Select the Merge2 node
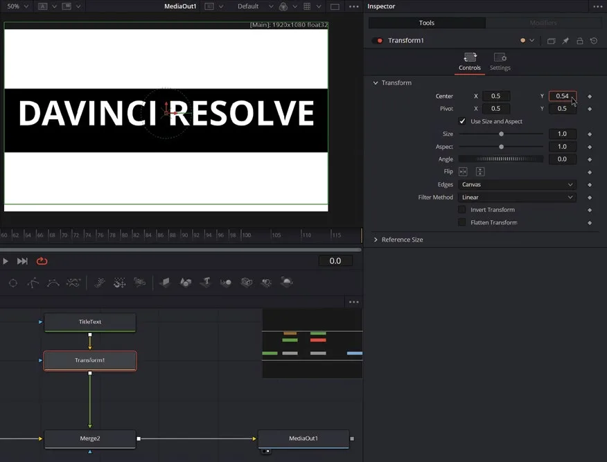607x462 pixels. pyautogui.click(x=90, y=438)
